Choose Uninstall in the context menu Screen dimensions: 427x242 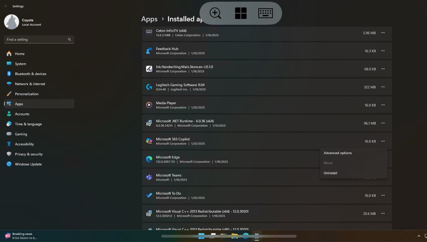[354, 173]
